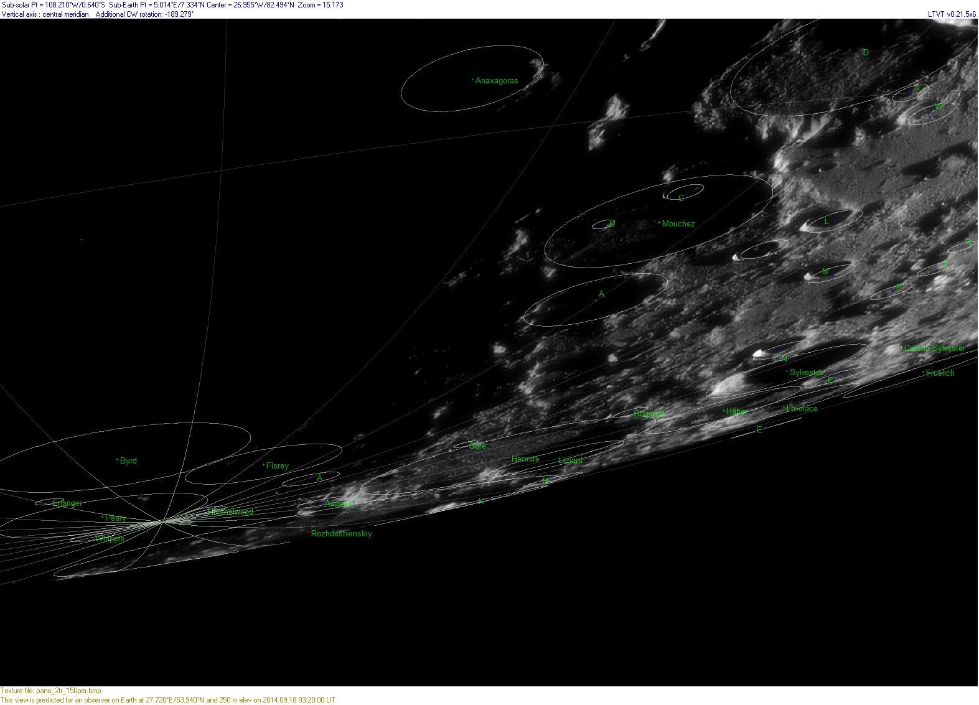The height and width of the screenshot is (705, 979).
Task: Click the Byrd crater label
Action: [128, 461]
